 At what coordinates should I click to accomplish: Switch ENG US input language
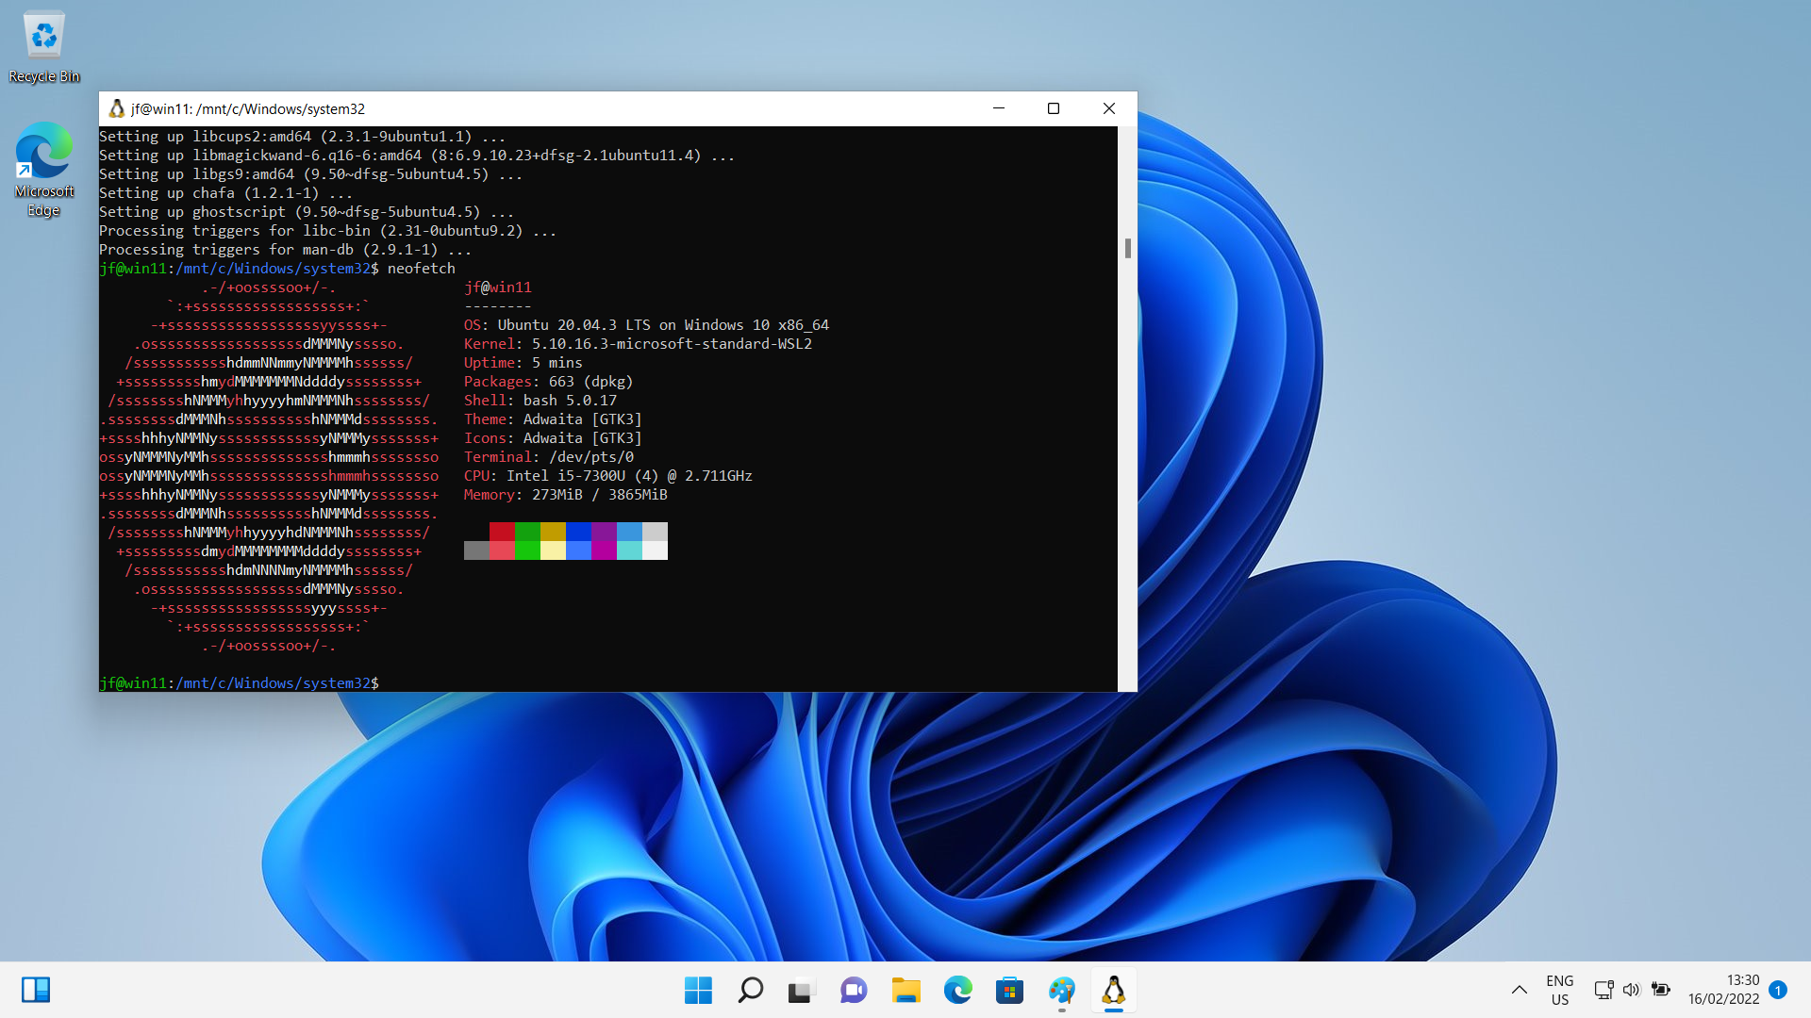[1559, 990]
